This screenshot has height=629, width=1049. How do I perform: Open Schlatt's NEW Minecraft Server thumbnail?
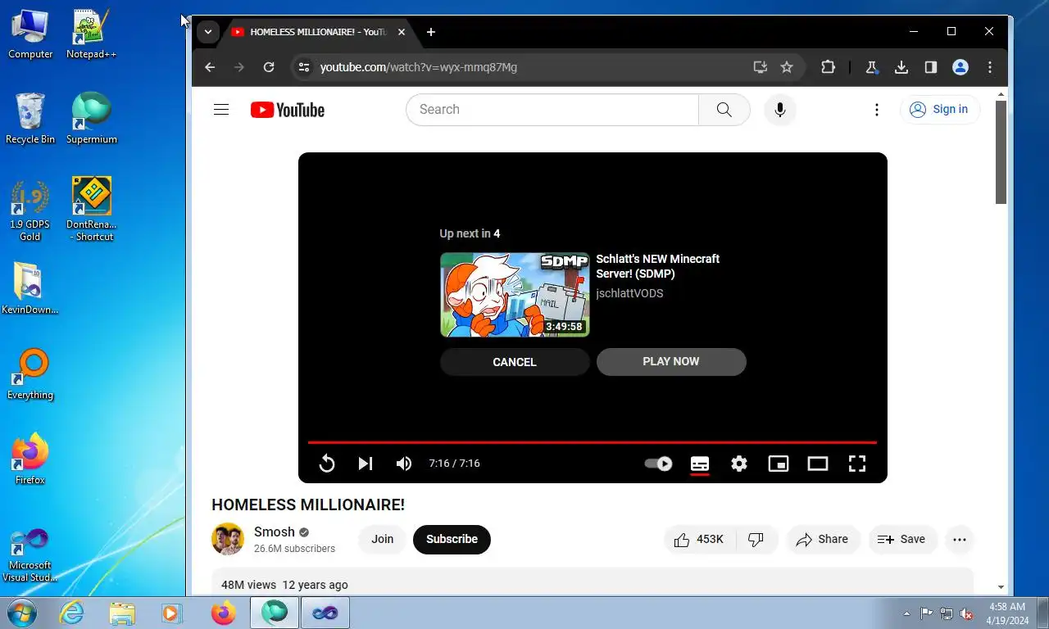(x=515, y=295)
